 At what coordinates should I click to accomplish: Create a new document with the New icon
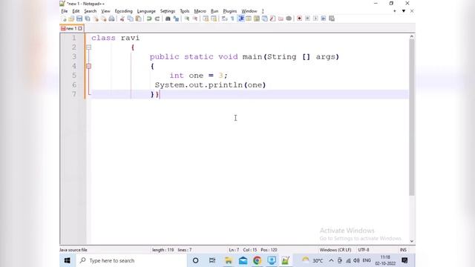[64, 19]
